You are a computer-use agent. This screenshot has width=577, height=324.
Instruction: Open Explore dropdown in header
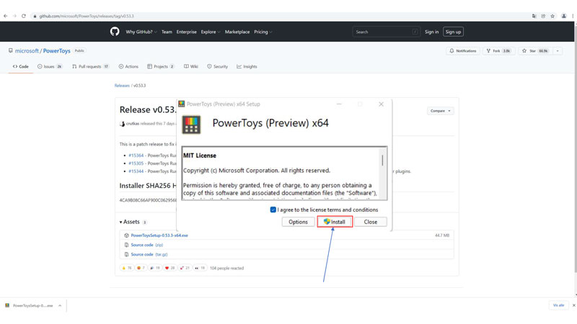tap(211, 32)
